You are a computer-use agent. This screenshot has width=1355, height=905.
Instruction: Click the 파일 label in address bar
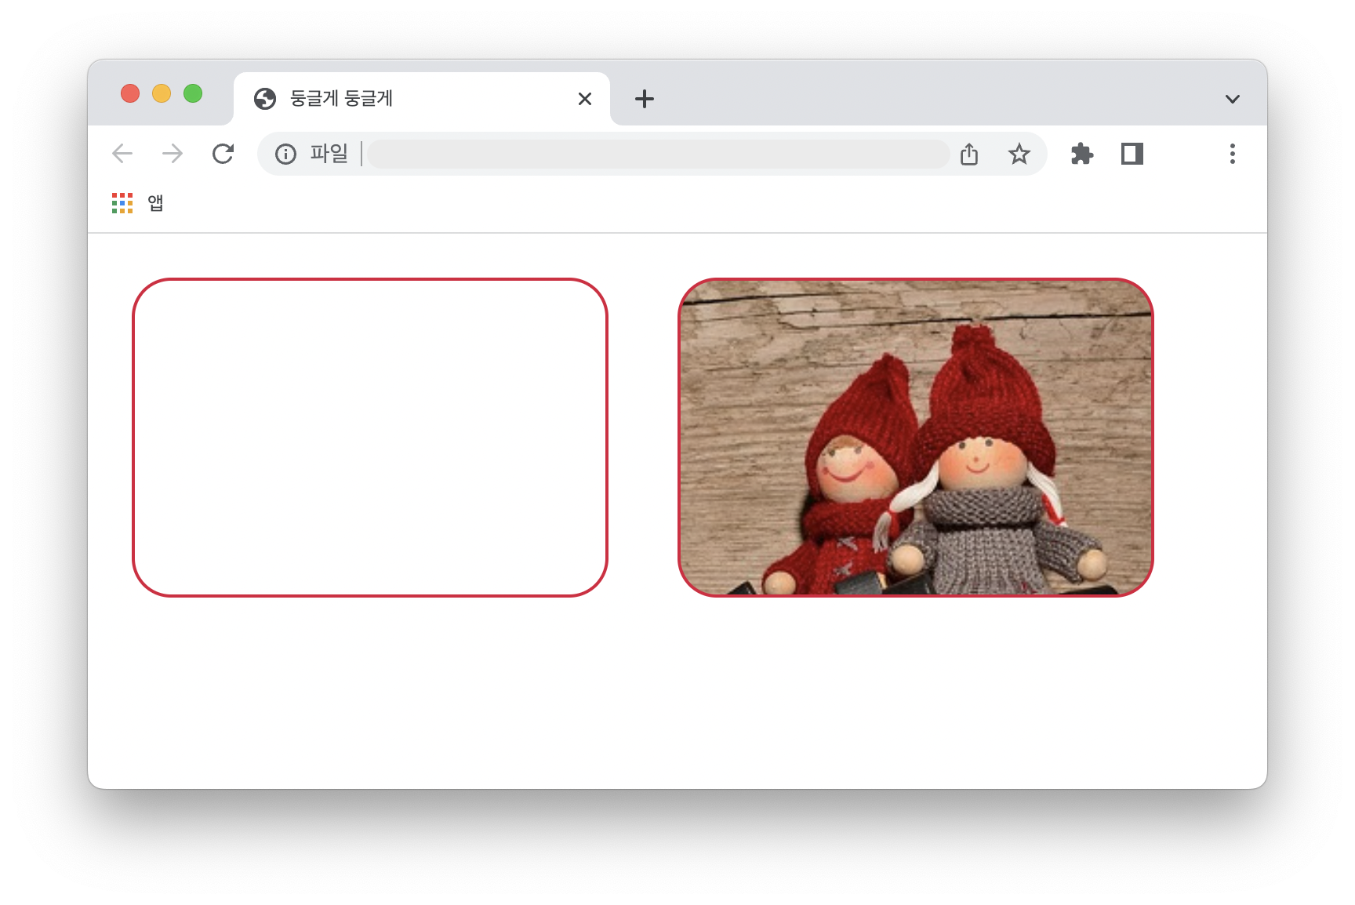pos(329,154)
